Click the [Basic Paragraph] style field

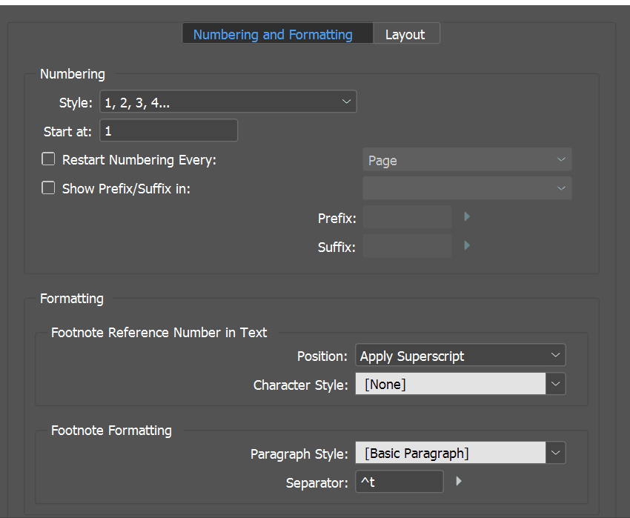(450, 453)
